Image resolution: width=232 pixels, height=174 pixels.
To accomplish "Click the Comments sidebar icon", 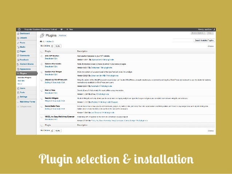I will 18,56.
